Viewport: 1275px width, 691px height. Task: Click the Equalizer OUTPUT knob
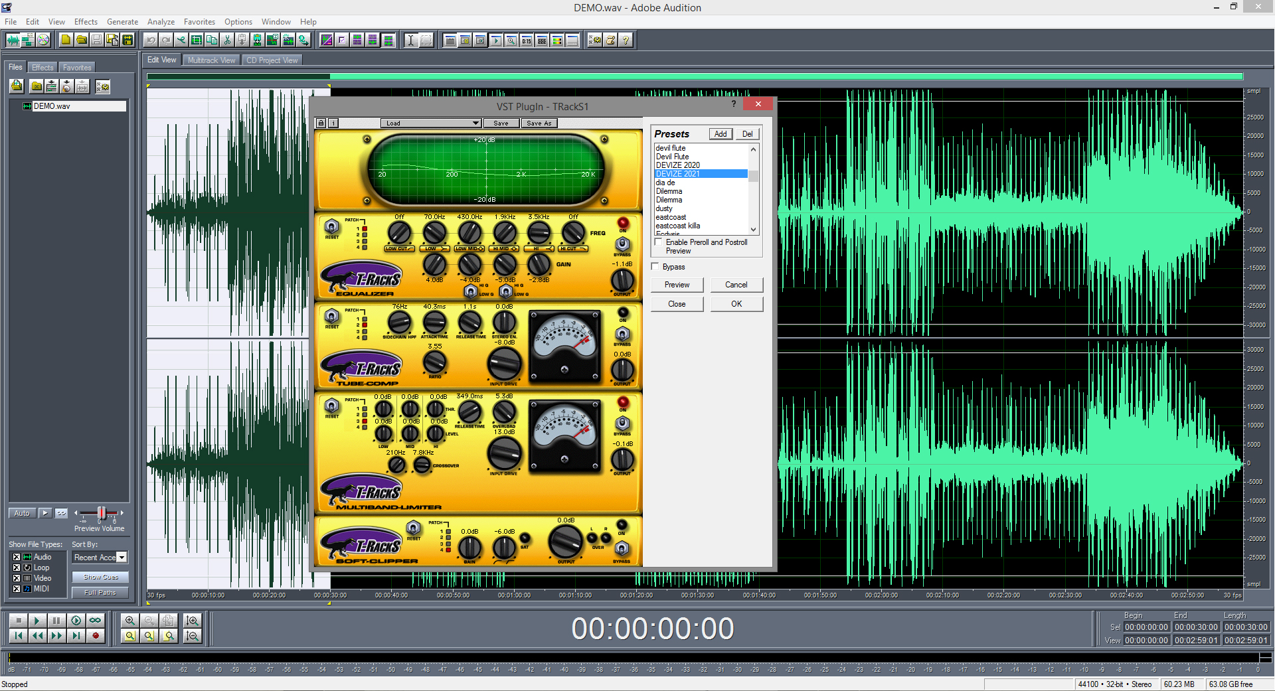point(622,280)
